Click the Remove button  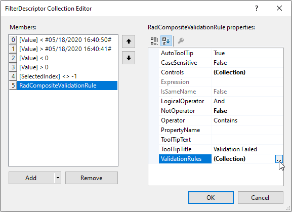(x=92, y=178)
